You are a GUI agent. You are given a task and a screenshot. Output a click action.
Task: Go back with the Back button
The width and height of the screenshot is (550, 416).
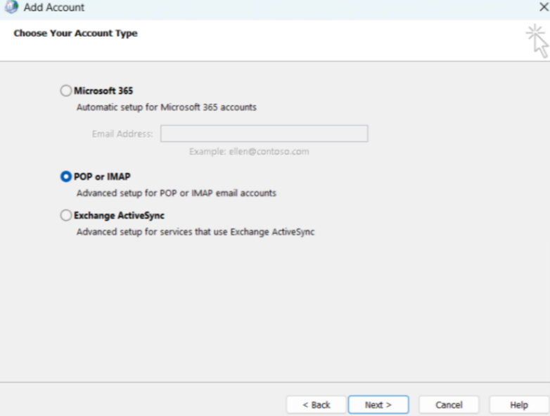coord(316,405)
